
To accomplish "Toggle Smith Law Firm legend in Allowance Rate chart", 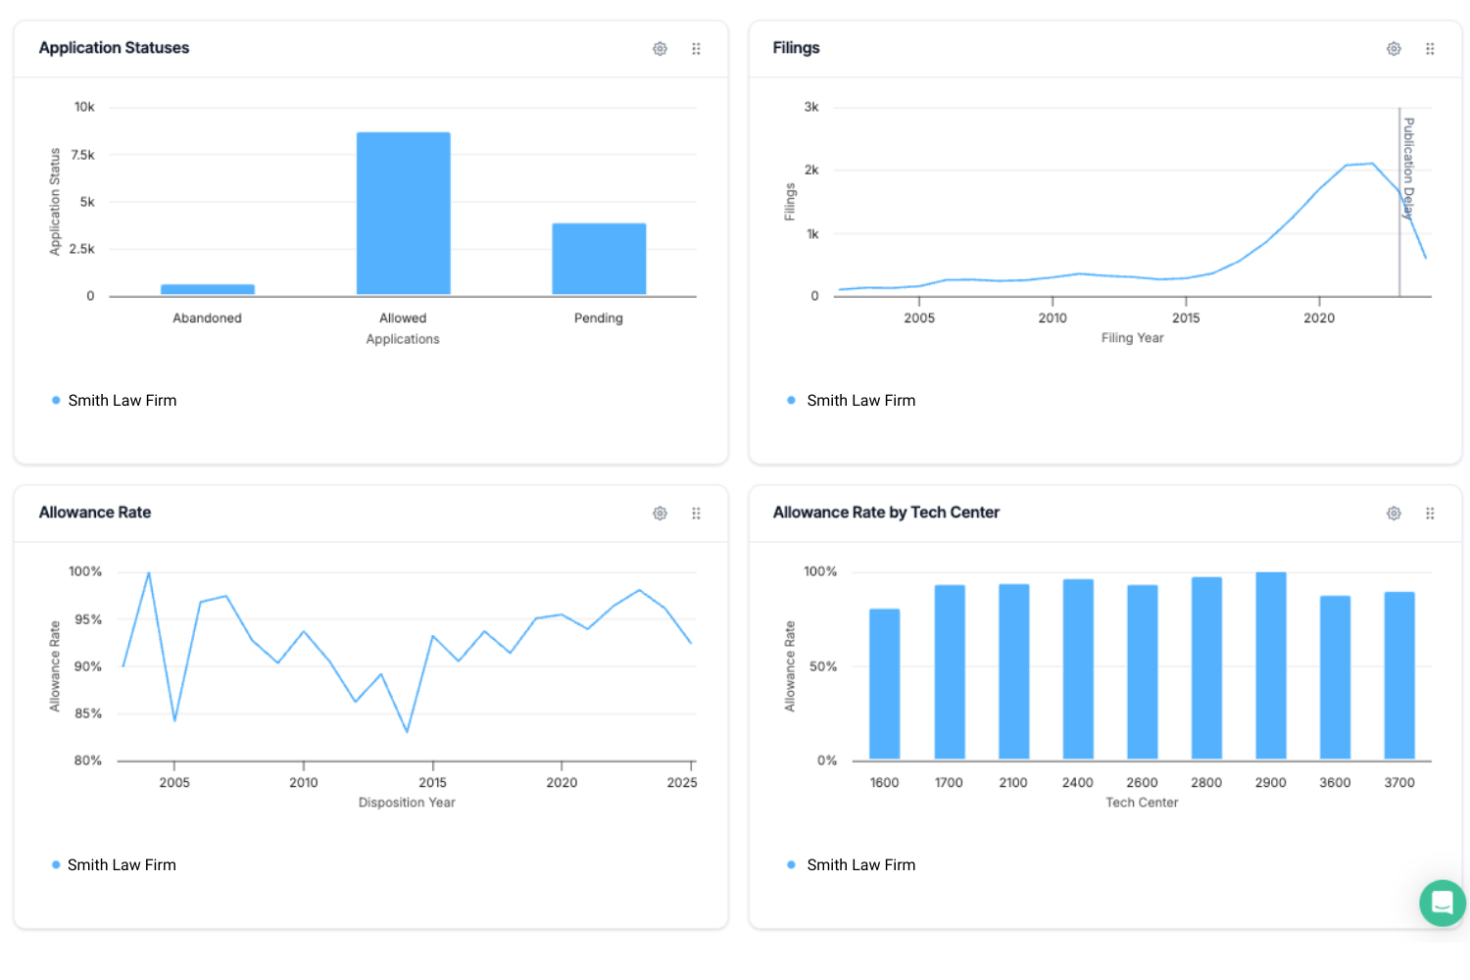I will 114,864.
